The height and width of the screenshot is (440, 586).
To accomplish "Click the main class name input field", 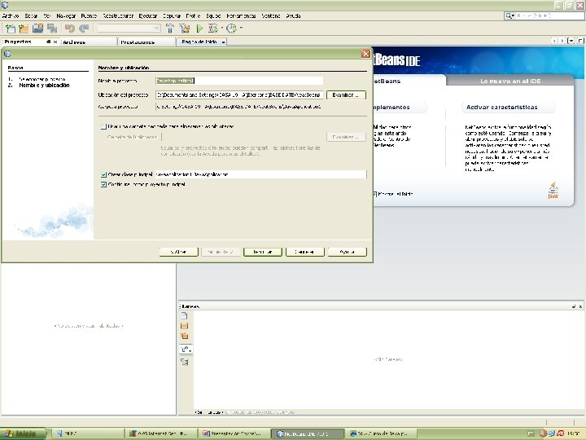I will click(x=261, y=174).
